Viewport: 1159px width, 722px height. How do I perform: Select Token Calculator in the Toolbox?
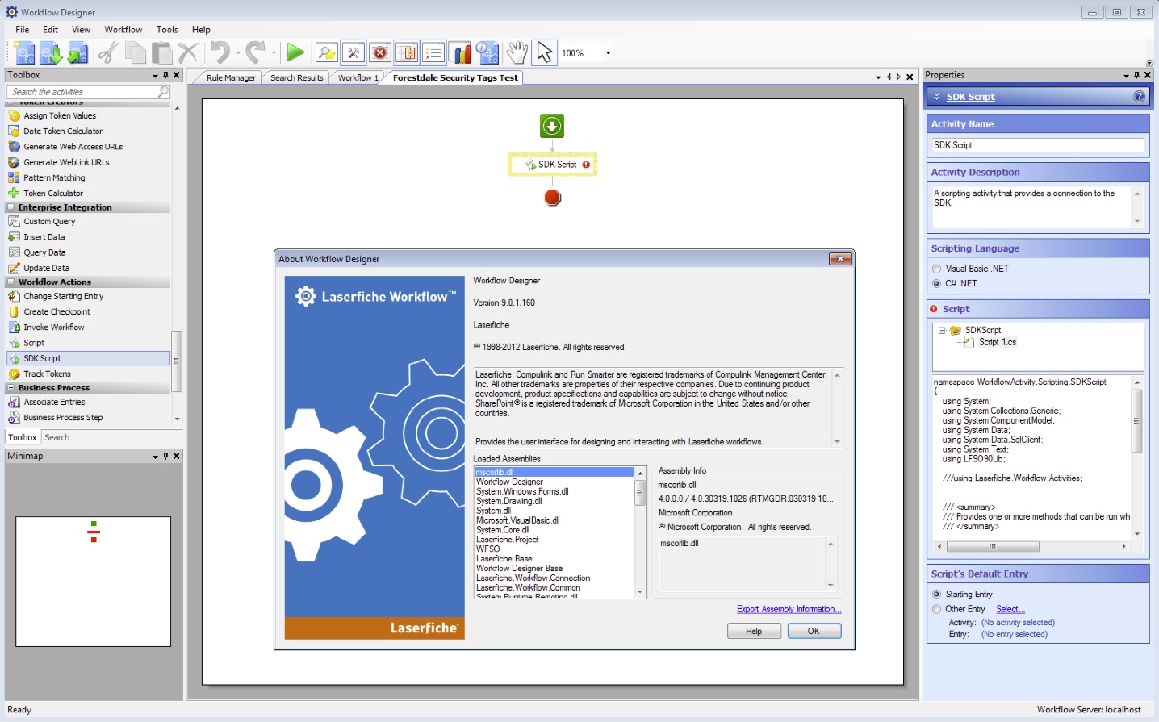click(x=53, y=194)
